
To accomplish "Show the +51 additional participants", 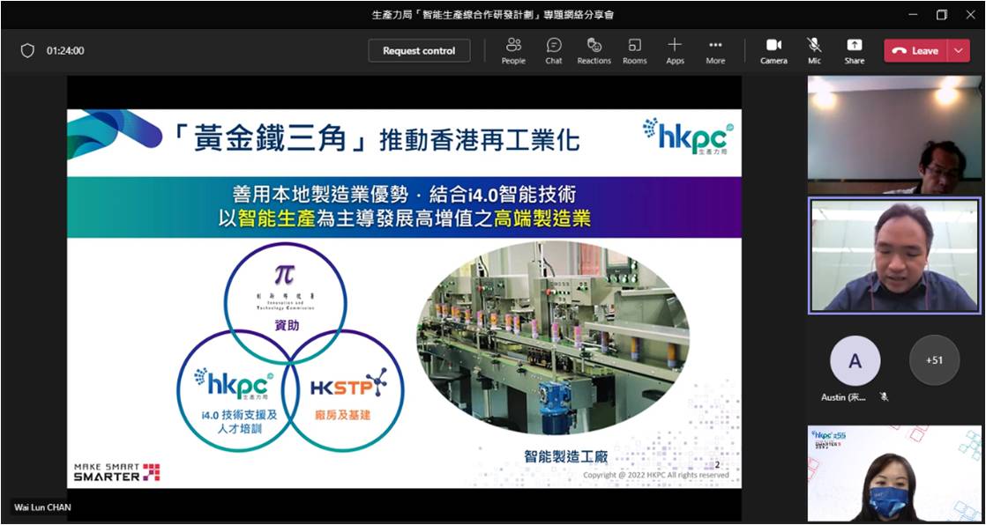I will coord(935,360).
